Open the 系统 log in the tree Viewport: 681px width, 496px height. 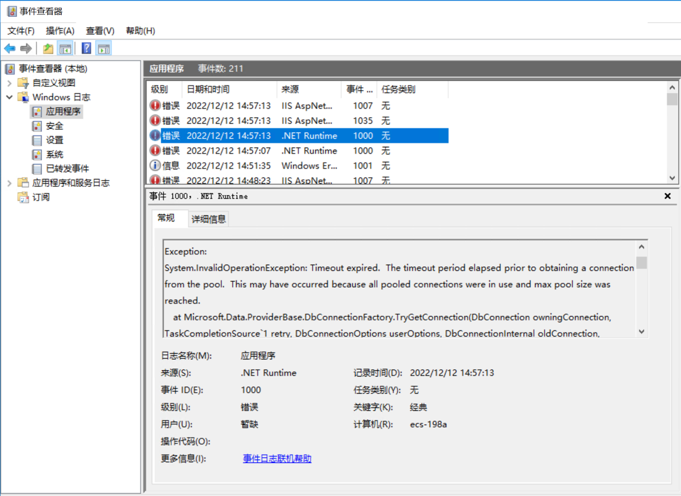(x=54, y=155)
